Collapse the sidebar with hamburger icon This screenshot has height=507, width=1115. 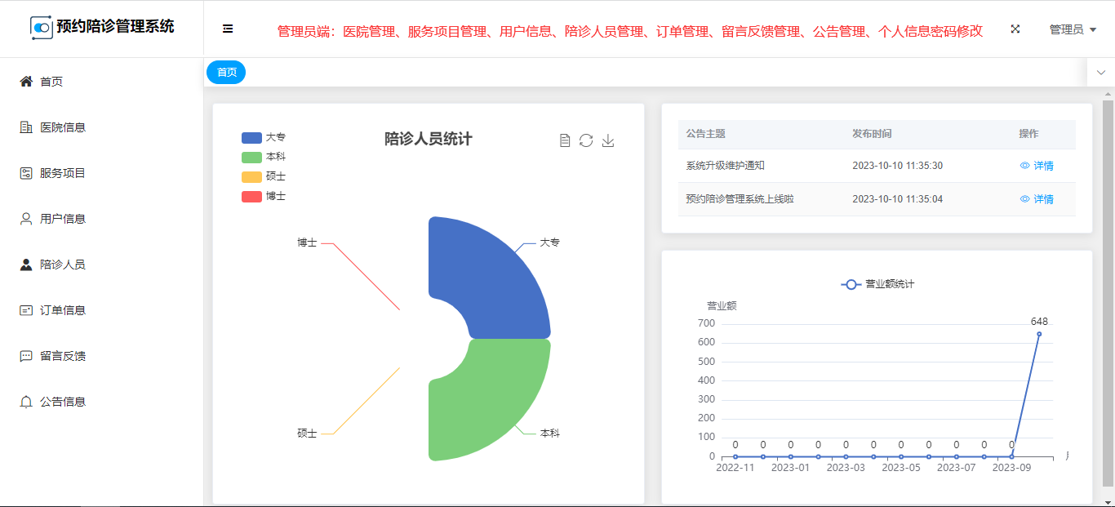click(x=228, y=29)
